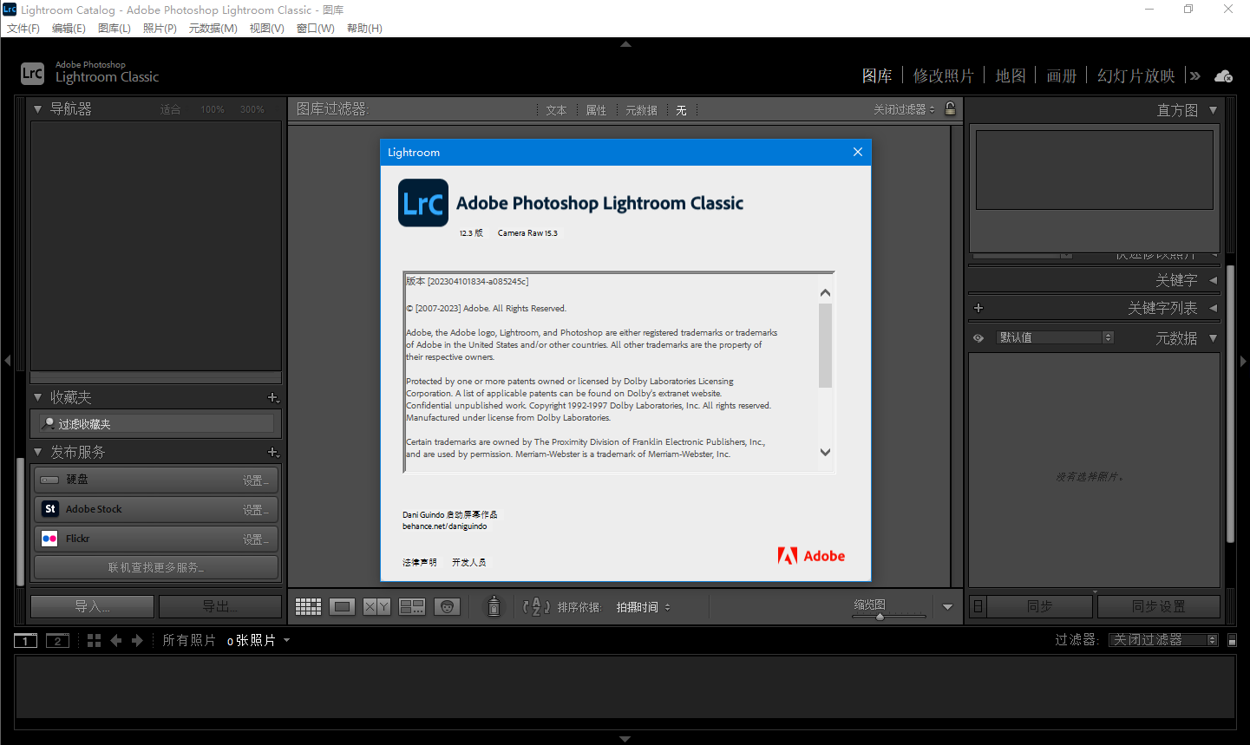Select the painter spray can tool
This screenshot has height=745, width=1250.
(x=494, y=606)
